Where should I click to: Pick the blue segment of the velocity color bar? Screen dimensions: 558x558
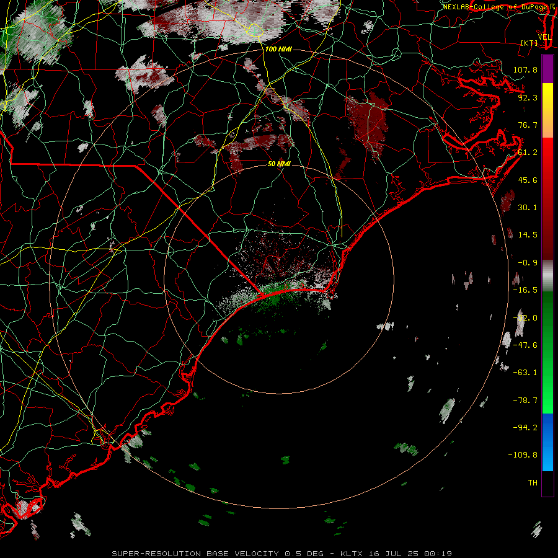[547, 442]
